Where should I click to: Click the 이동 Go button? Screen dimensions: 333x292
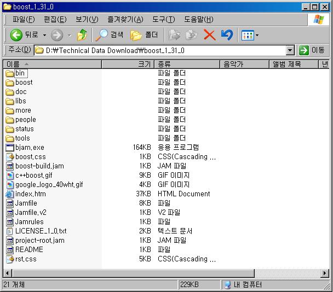(x=312, y=50)
